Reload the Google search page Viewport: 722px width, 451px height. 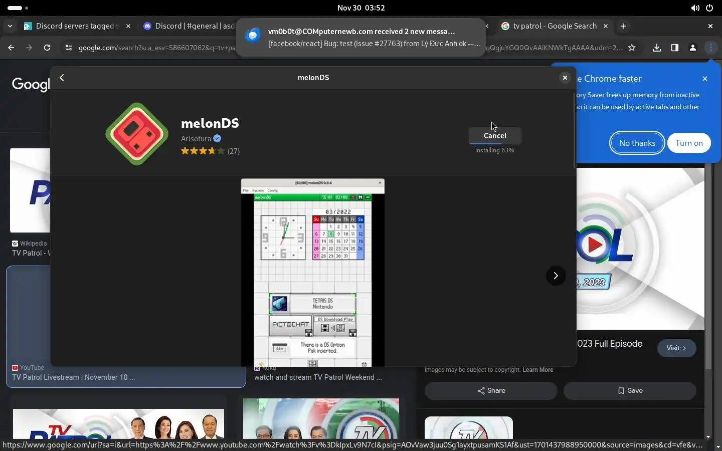(x=47, y=48)
